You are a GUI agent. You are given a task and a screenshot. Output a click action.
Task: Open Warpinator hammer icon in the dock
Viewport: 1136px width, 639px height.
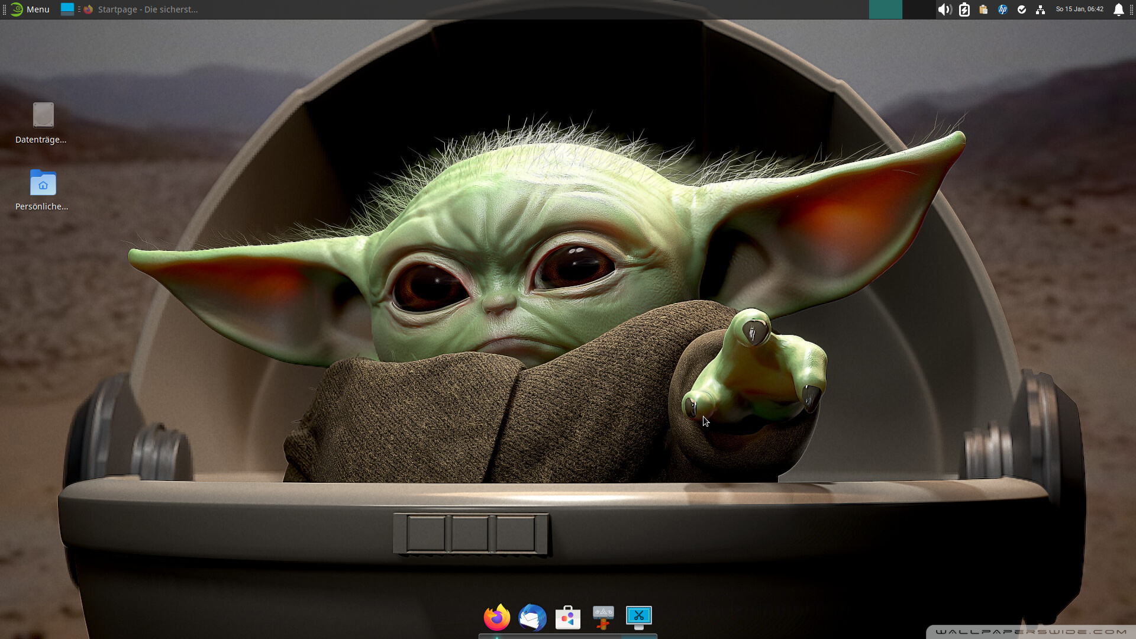coord(603,617)
